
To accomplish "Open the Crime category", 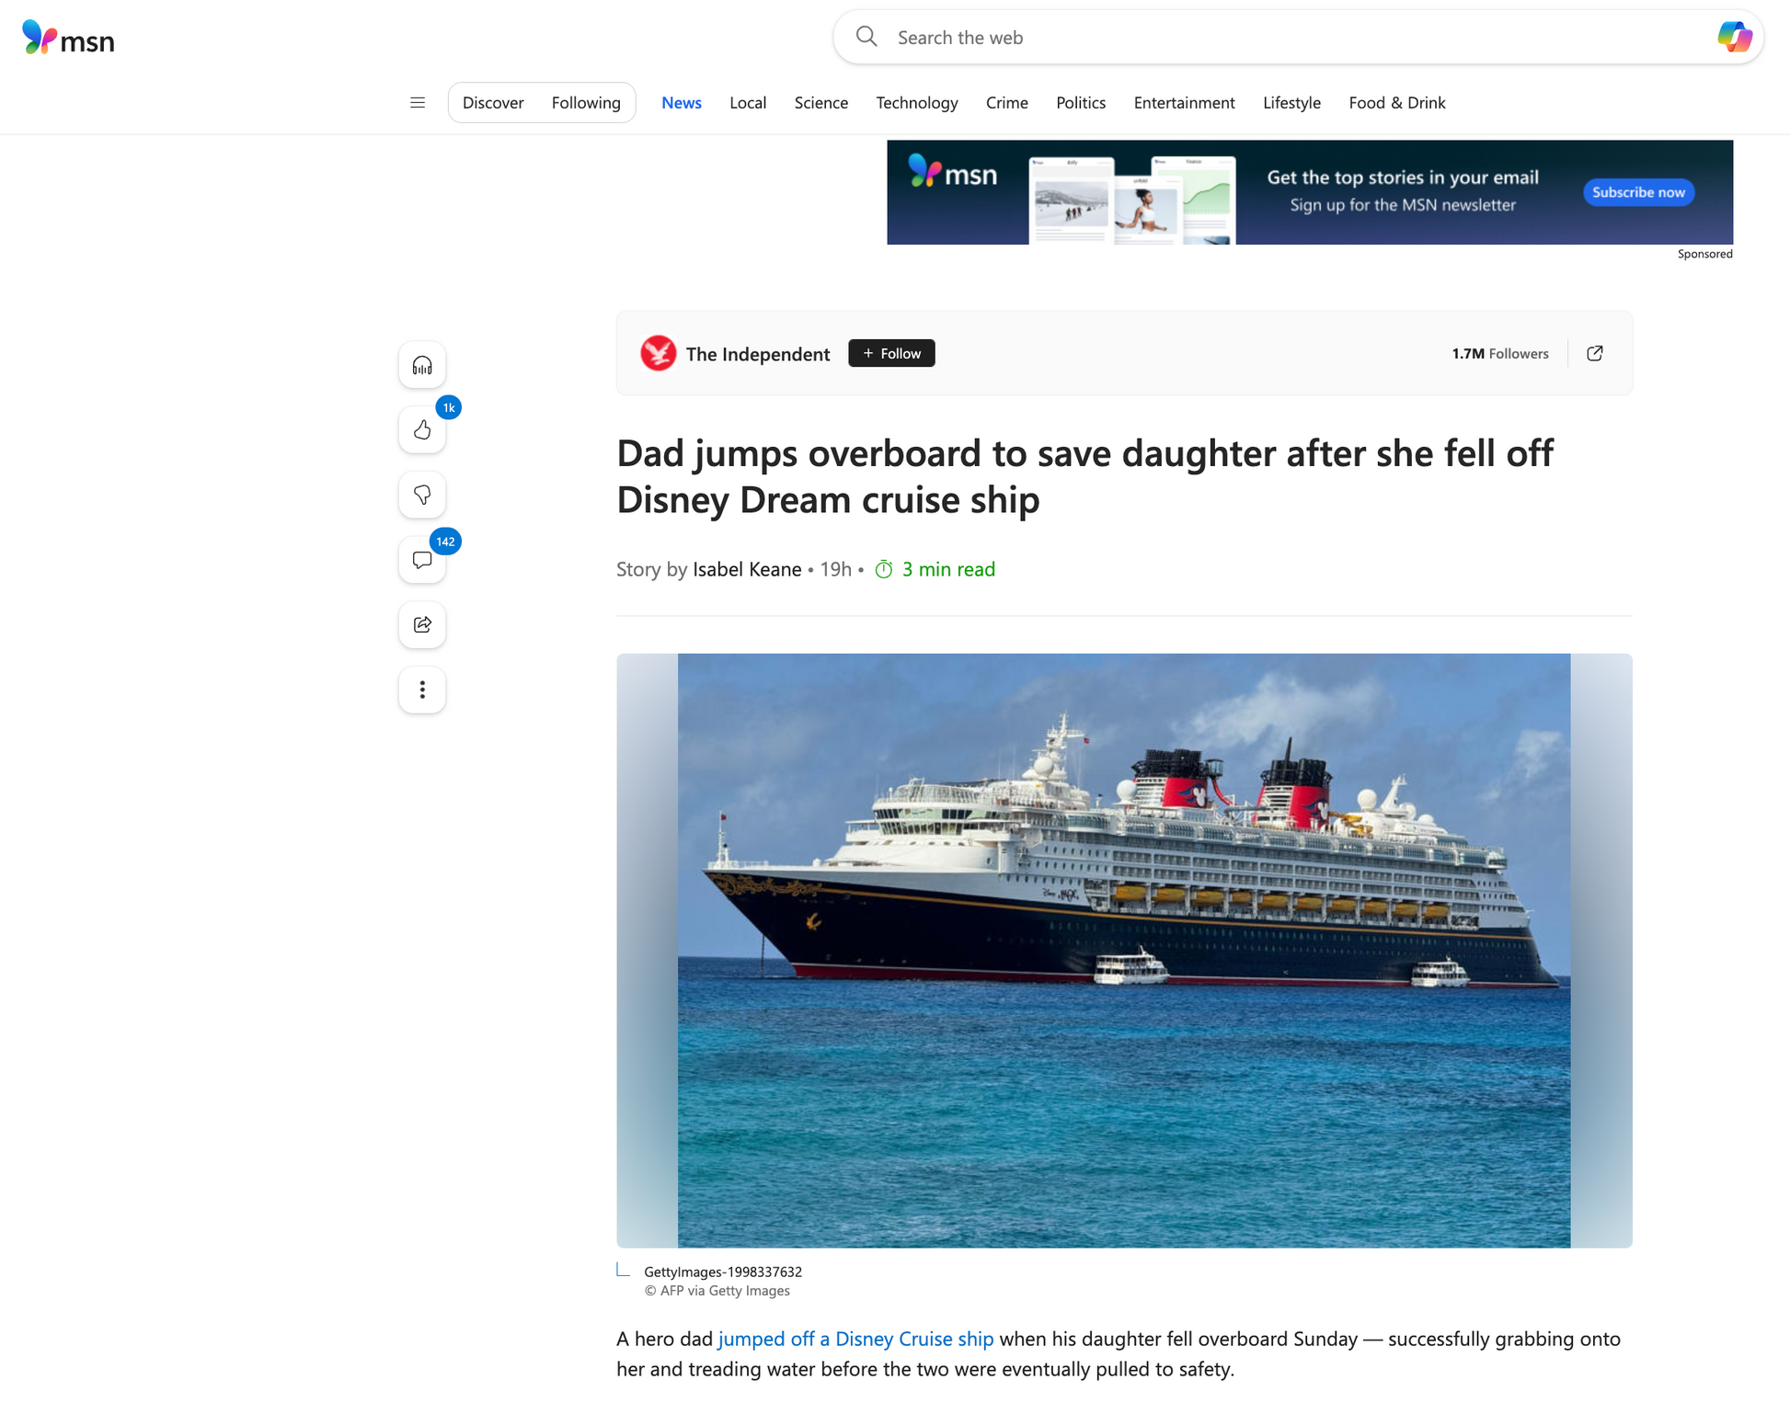I will tap(1007, 102).
